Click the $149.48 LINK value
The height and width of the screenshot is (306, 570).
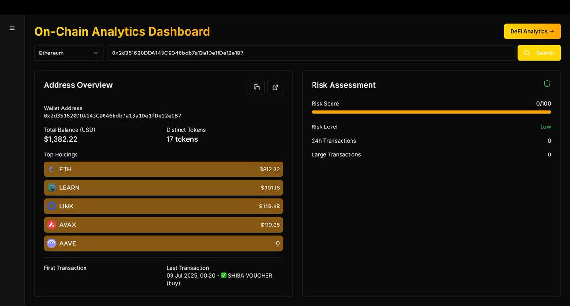tap(269, 206)
